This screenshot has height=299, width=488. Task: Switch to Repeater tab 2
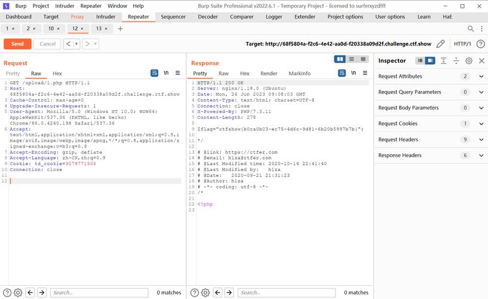click(28, 29)
